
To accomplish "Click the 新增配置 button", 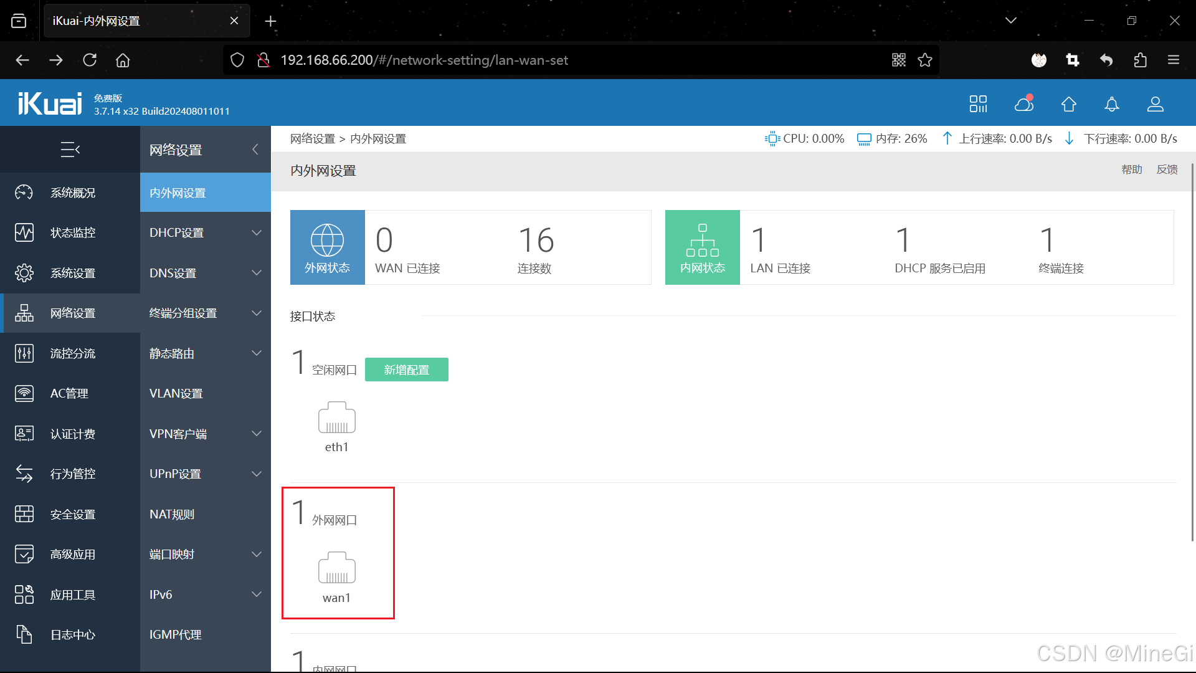I will 406,370.
